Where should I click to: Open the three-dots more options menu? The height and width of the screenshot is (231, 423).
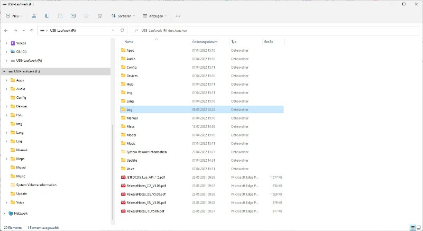pos(178,16)
